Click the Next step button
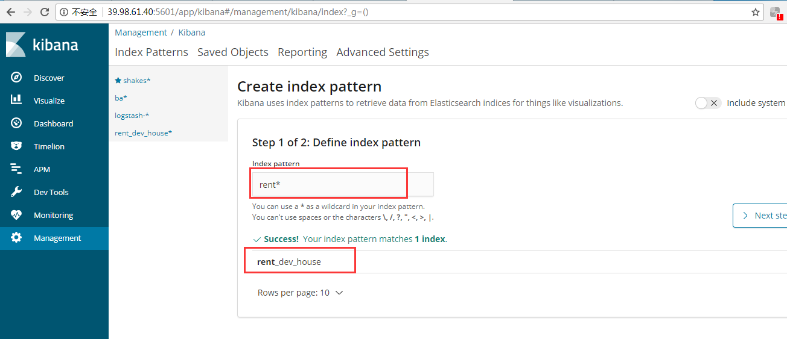The image size is (787, 339). pyautogui.click(x=760, y=216)
